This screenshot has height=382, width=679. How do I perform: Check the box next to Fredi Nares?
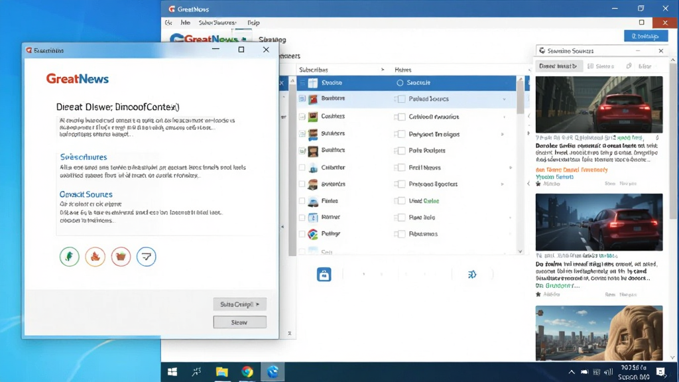401,168
